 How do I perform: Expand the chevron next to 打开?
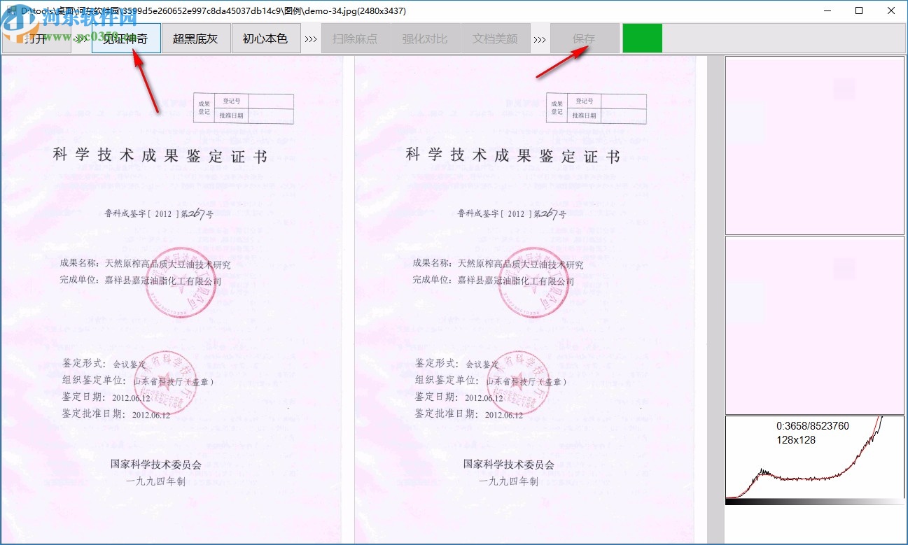[78, 38]
